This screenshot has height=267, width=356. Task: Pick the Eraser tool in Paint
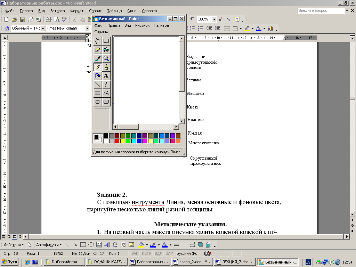98,49
